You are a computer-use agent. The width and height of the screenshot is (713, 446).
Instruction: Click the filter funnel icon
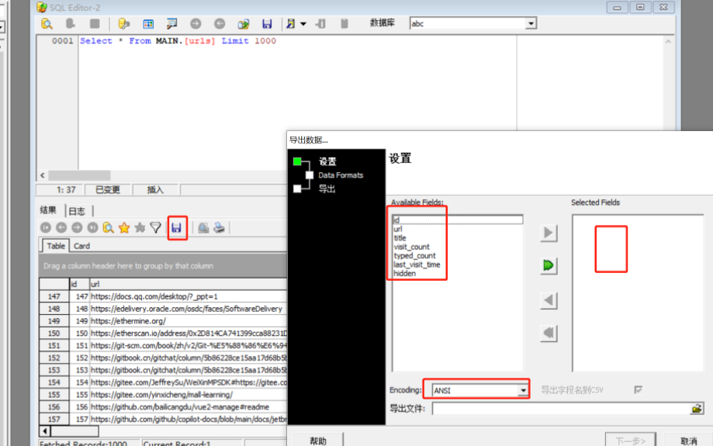pos(155,228)
